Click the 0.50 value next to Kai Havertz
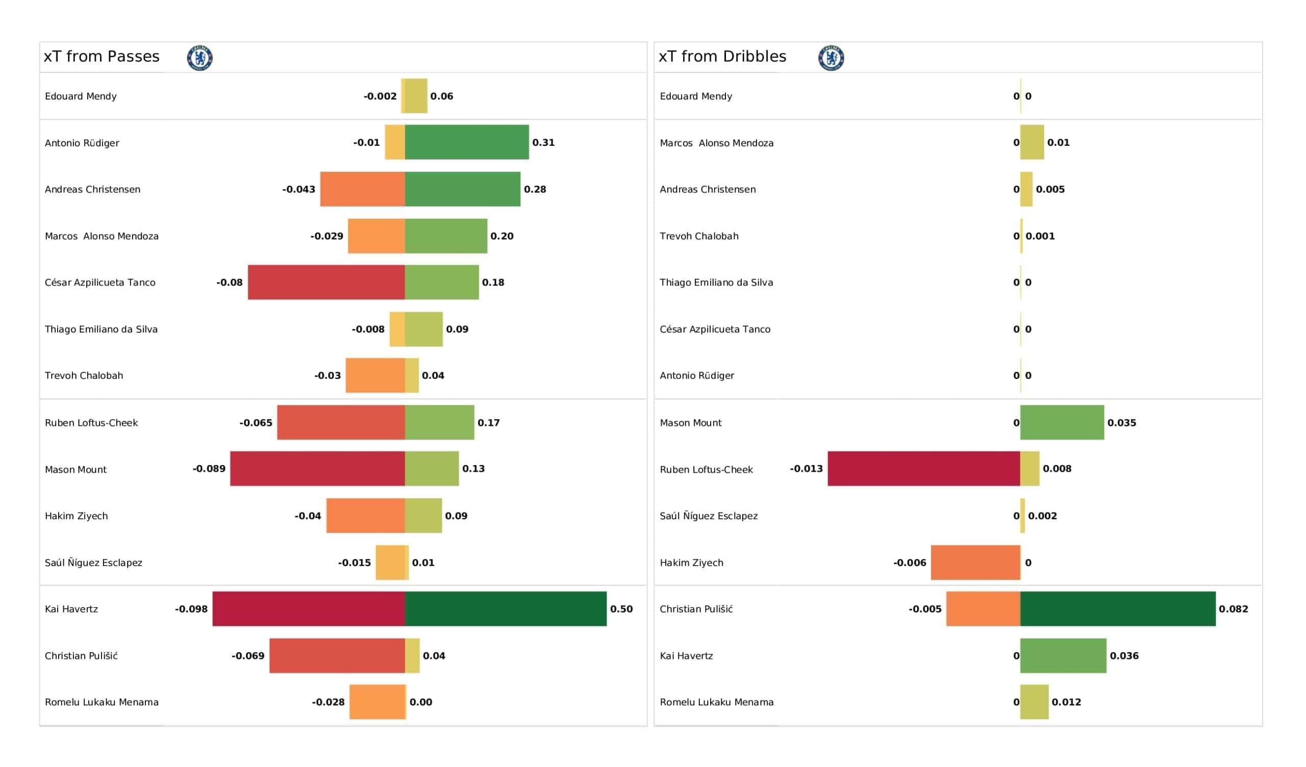Screen dimensions: 1306x767 coord(621,609)
